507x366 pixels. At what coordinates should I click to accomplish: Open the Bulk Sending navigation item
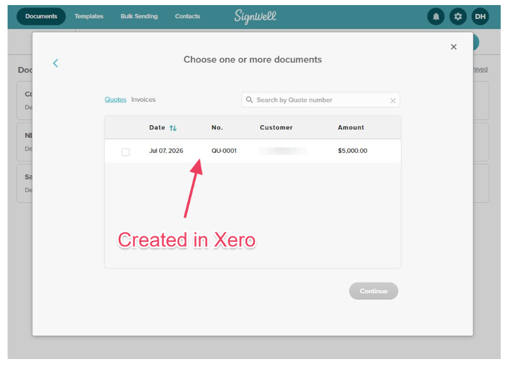139,16
